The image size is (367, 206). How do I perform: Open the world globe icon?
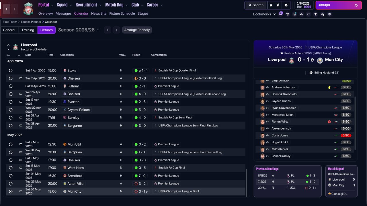[x=278, y=5]
